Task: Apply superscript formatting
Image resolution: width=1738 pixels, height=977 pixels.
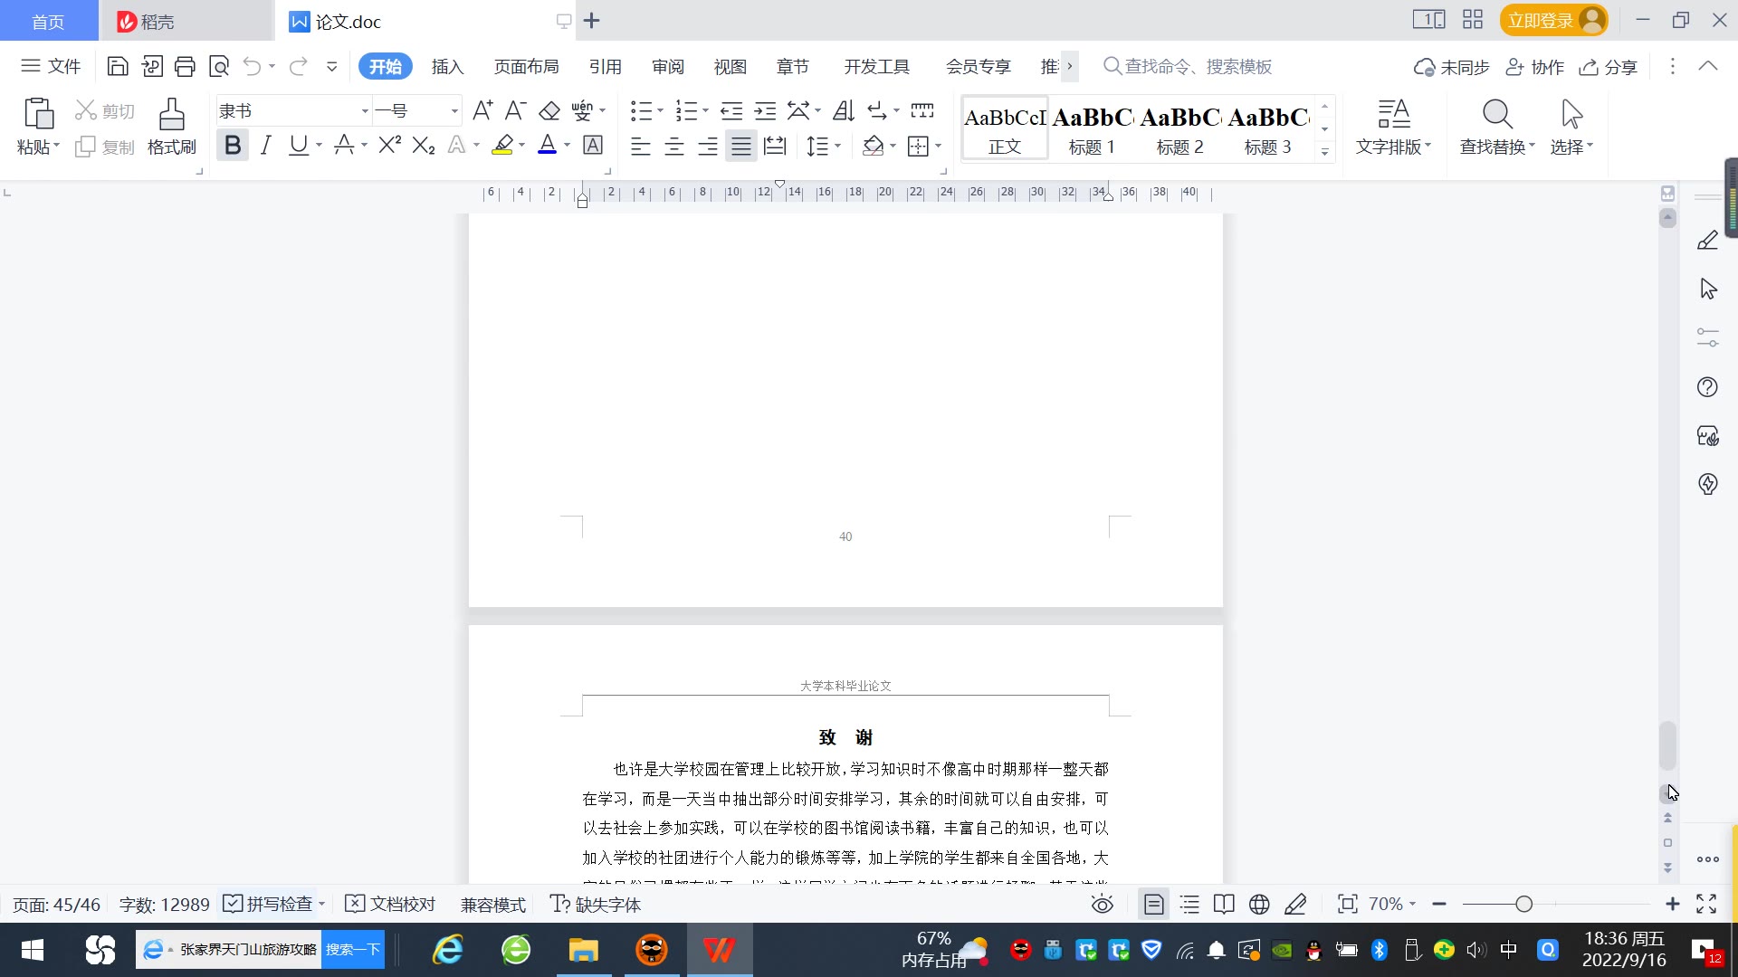Action: pyautogui.click(x=389, y=145)
